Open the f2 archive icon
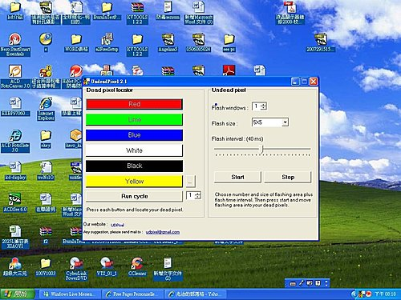The height and width of the screenshot is (300, 401). [46, 235]
